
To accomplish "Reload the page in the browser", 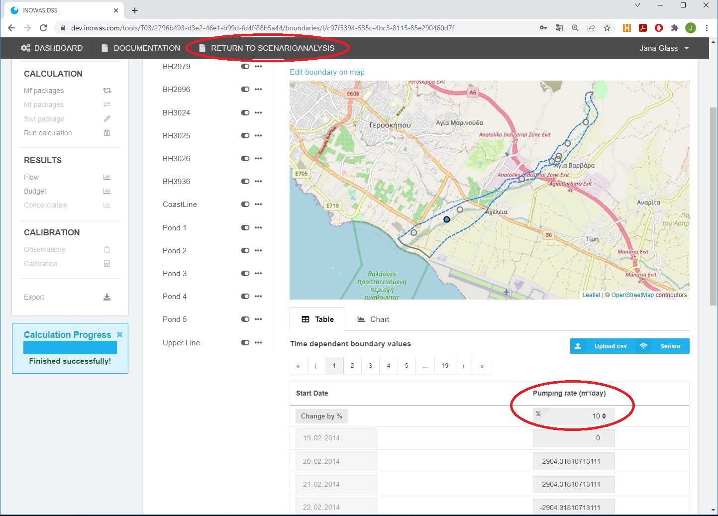I will 43,28.
